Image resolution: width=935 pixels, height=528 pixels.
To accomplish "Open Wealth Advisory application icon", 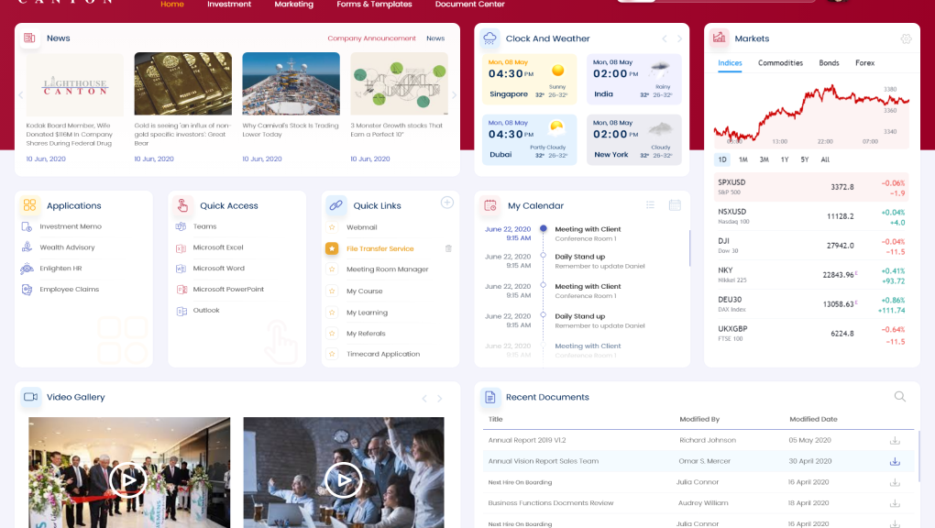I will click(x=27, y=247).
